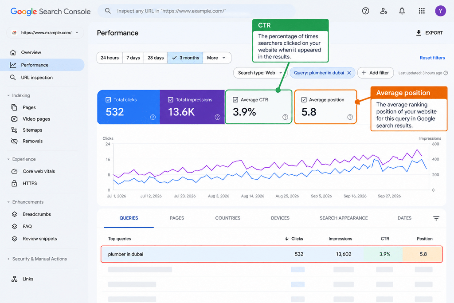Click the HTTPS lock icon

tap(14, 183)
